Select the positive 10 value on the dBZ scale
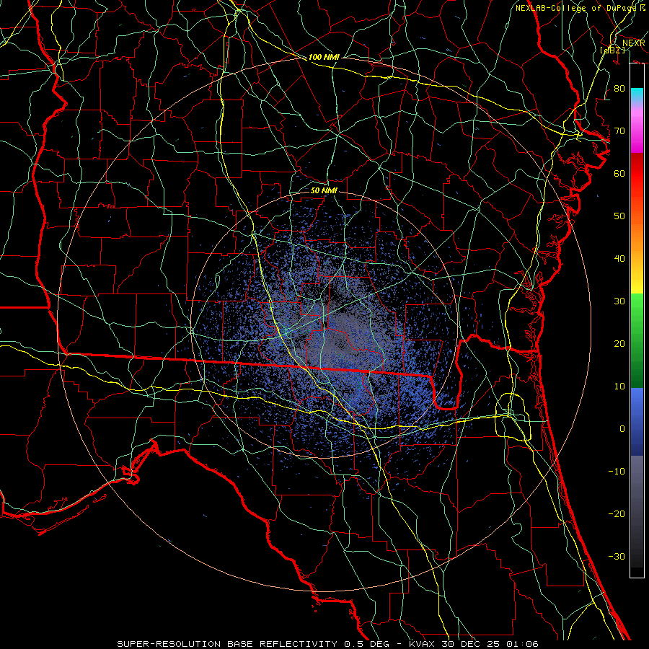Image resolution: width=649 pixels, height=649 pixels. click(x=619, y=387)
